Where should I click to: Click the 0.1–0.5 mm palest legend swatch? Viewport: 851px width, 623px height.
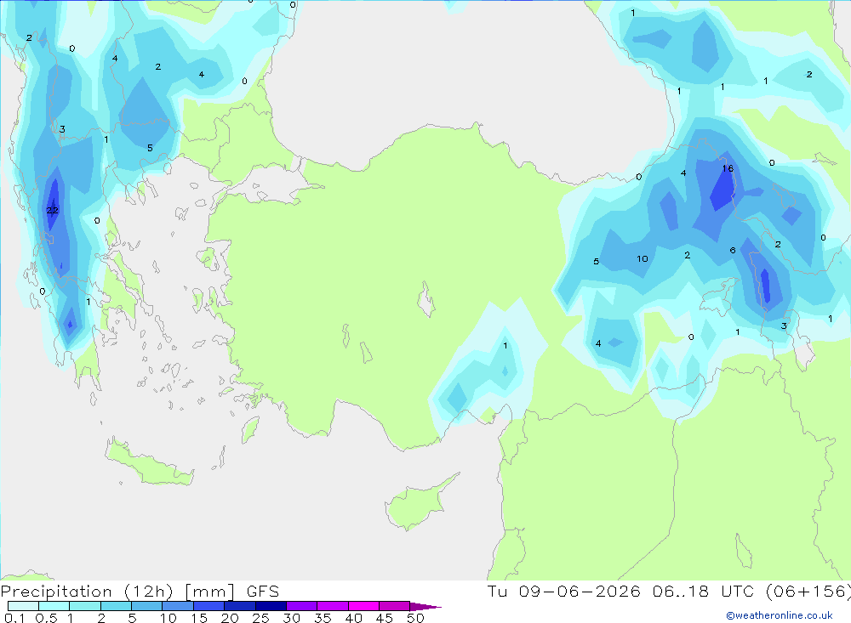23,606
